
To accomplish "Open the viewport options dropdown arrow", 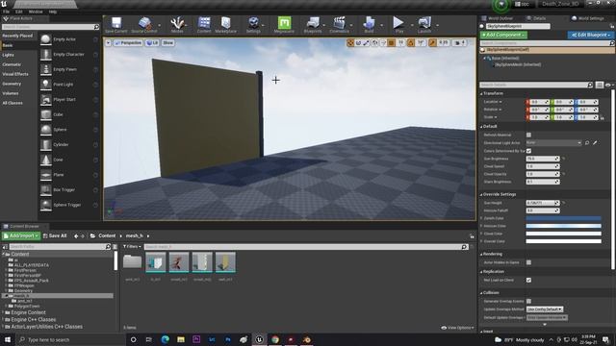I will point(108,42).
